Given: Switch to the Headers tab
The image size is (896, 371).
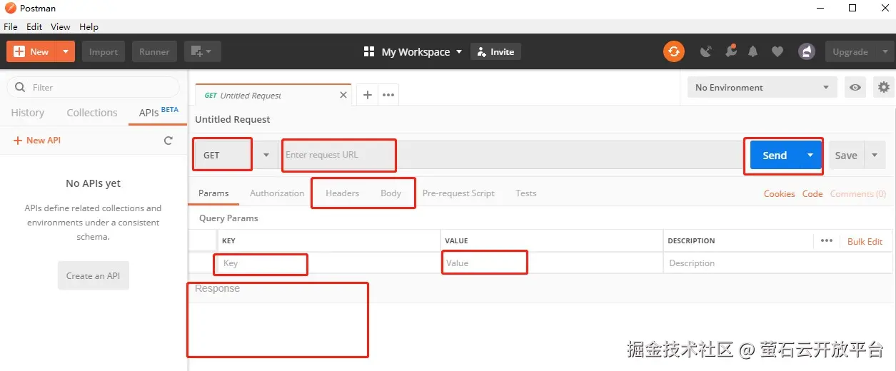Looking at the screenshot, I should 342,193.
